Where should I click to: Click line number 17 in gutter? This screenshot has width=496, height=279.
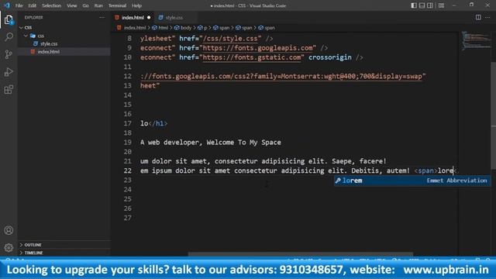coord(127,123)
